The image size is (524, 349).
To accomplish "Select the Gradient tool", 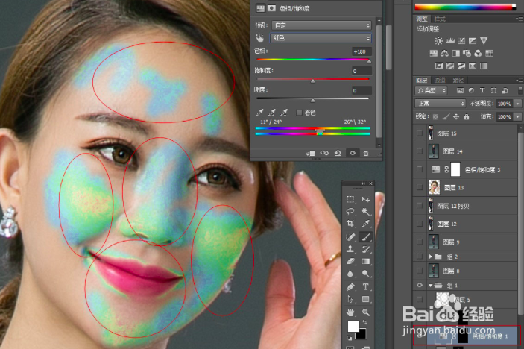I will tap(365, 261).
